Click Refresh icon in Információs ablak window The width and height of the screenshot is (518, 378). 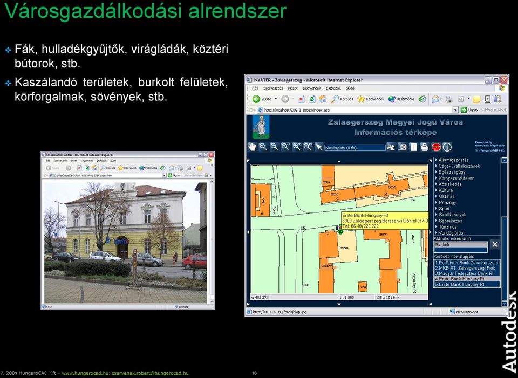tap(87, 168)
